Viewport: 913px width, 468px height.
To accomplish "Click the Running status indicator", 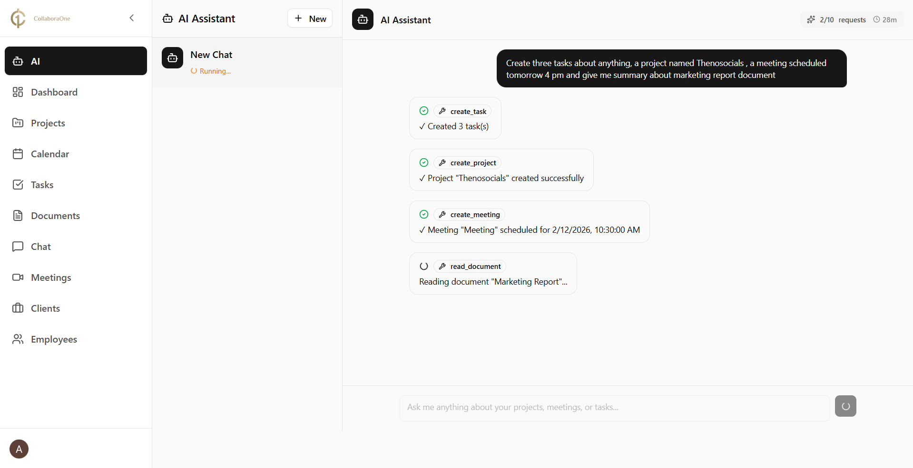I will 210,71.
